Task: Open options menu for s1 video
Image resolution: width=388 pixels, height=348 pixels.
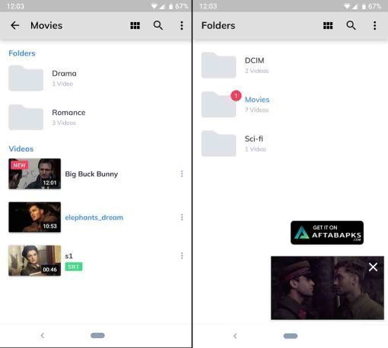Action: 182,256
